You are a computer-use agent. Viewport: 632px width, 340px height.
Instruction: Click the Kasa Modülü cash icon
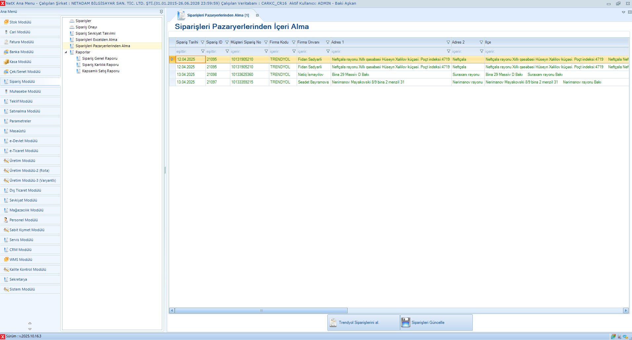tap(6, 62)
